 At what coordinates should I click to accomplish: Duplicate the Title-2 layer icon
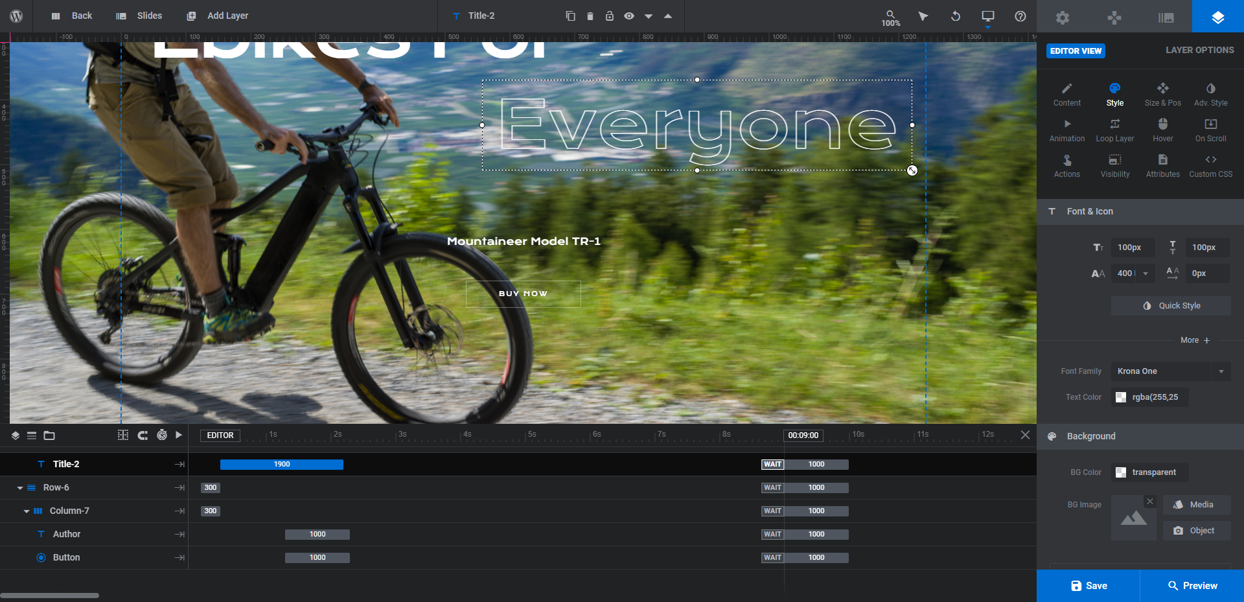click(570, 16)
